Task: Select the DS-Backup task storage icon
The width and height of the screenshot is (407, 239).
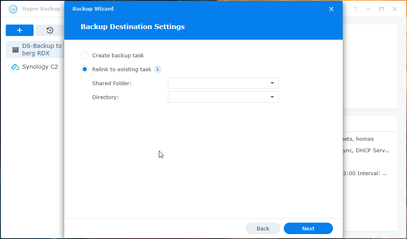Action: click(16, 50)
